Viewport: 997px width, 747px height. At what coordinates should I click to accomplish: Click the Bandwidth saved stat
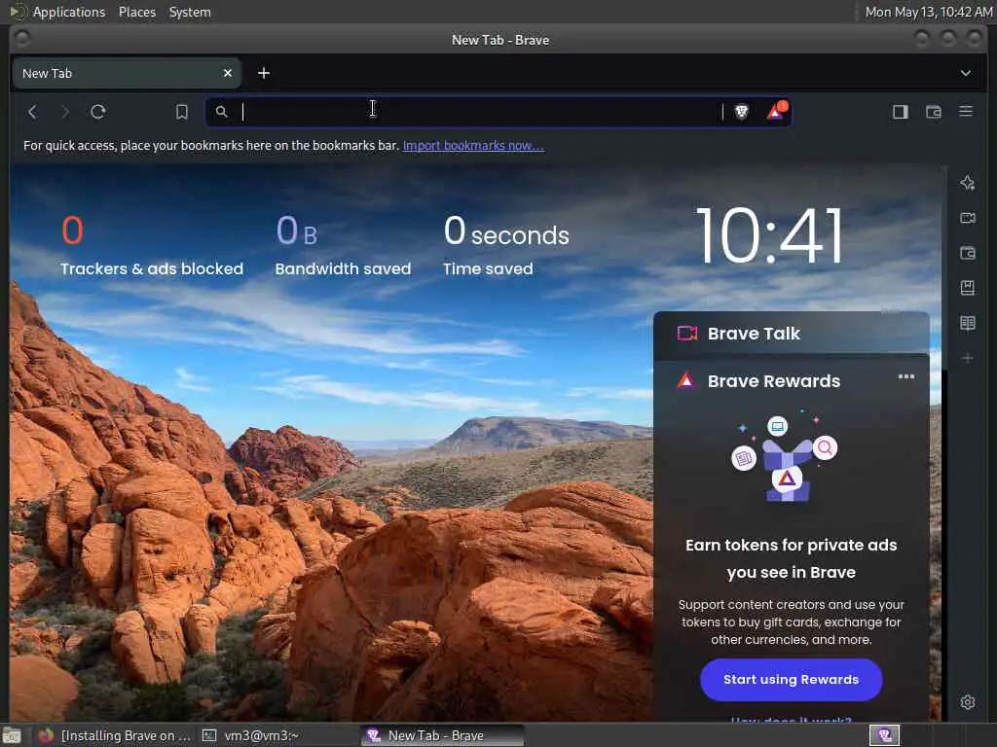click(343, 245)
